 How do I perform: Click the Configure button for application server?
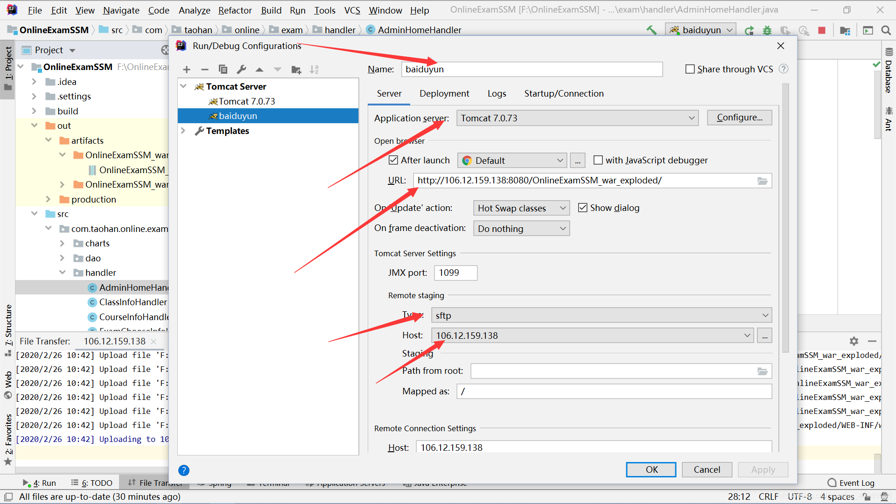(739, 118)
